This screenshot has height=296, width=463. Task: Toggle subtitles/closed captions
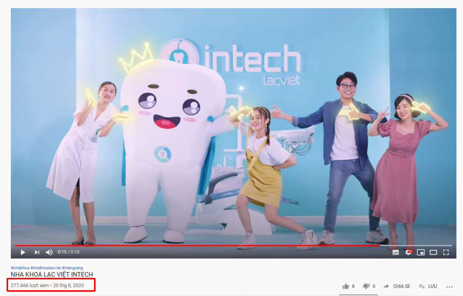(396, 252)
